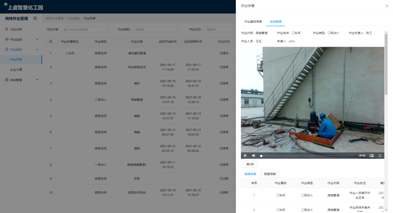Collapse sidebar using menu fold icon
This screenshot has width=393, height=213.
click(35, 19)
